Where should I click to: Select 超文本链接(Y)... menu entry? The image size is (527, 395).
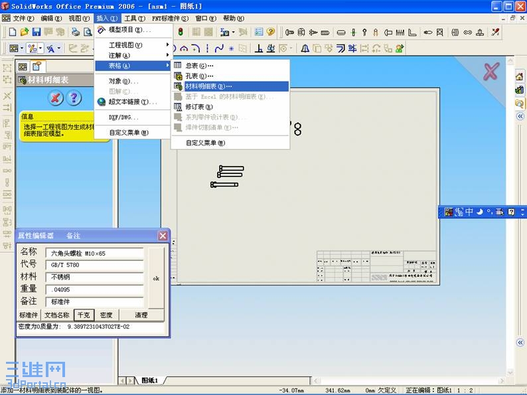133,102
